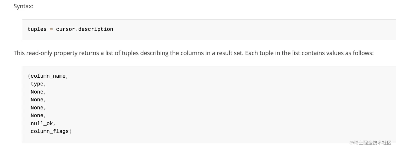This screenshot has width=396, height=150.
Task: Click the opening parenthesis before column_name
Action: 29,76
